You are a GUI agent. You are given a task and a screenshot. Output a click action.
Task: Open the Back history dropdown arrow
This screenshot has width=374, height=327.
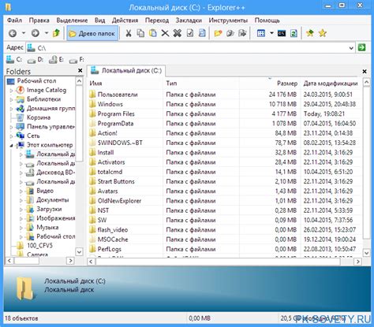[x=24, y=33]
